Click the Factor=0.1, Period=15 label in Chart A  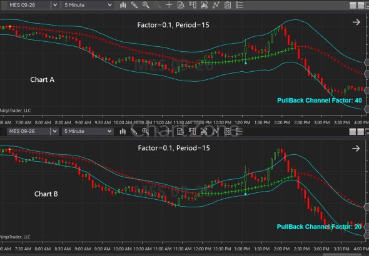pyautogui.click(x=173, y=25)
